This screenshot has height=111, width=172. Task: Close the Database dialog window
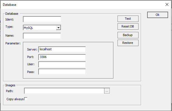(x=167, y=5)
